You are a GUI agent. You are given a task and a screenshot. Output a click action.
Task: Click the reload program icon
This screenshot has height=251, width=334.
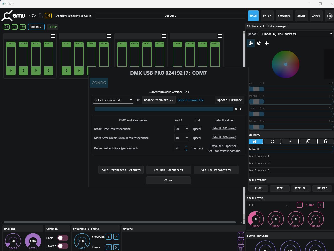point(272,141)
